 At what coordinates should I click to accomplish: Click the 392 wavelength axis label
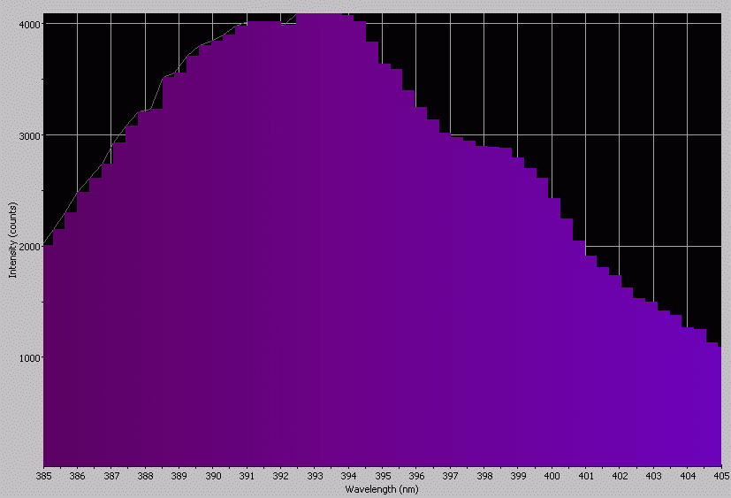pyautogui.click(x=281, y=476)
